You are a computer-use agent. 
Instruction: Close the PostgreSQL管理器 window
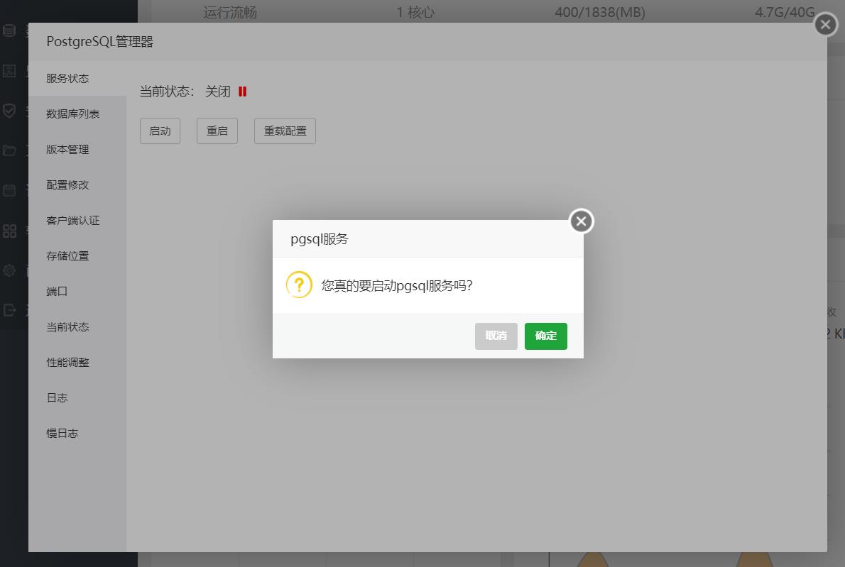pos(825,24)
